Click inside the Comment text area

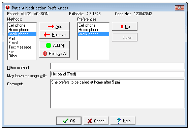117,94
